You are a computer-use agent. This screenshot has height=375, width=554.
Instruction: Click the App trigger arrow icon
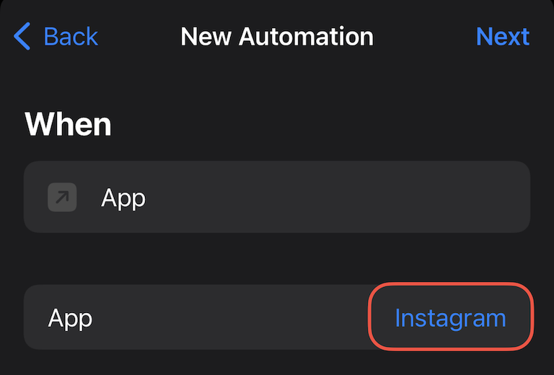click(x=62, y=197)
